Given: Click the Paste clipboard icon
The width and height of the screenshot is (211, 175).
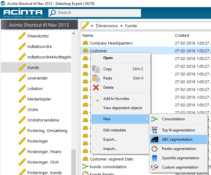Looking at the screenshot, I should 96,78.
